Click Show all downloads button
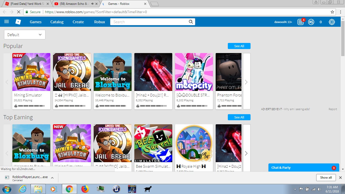Screen dimensions: 345x194 pos(326,178)
